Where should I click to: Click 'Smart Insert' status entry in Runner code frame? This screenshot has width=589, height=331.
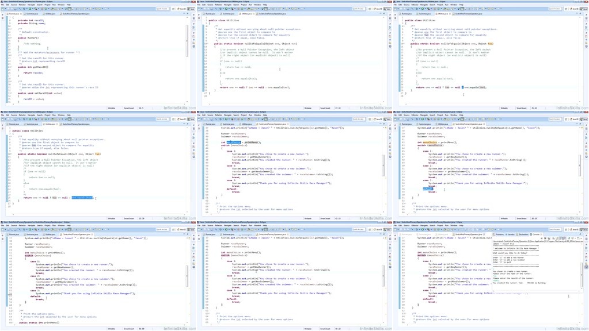(x=129, y=108)
